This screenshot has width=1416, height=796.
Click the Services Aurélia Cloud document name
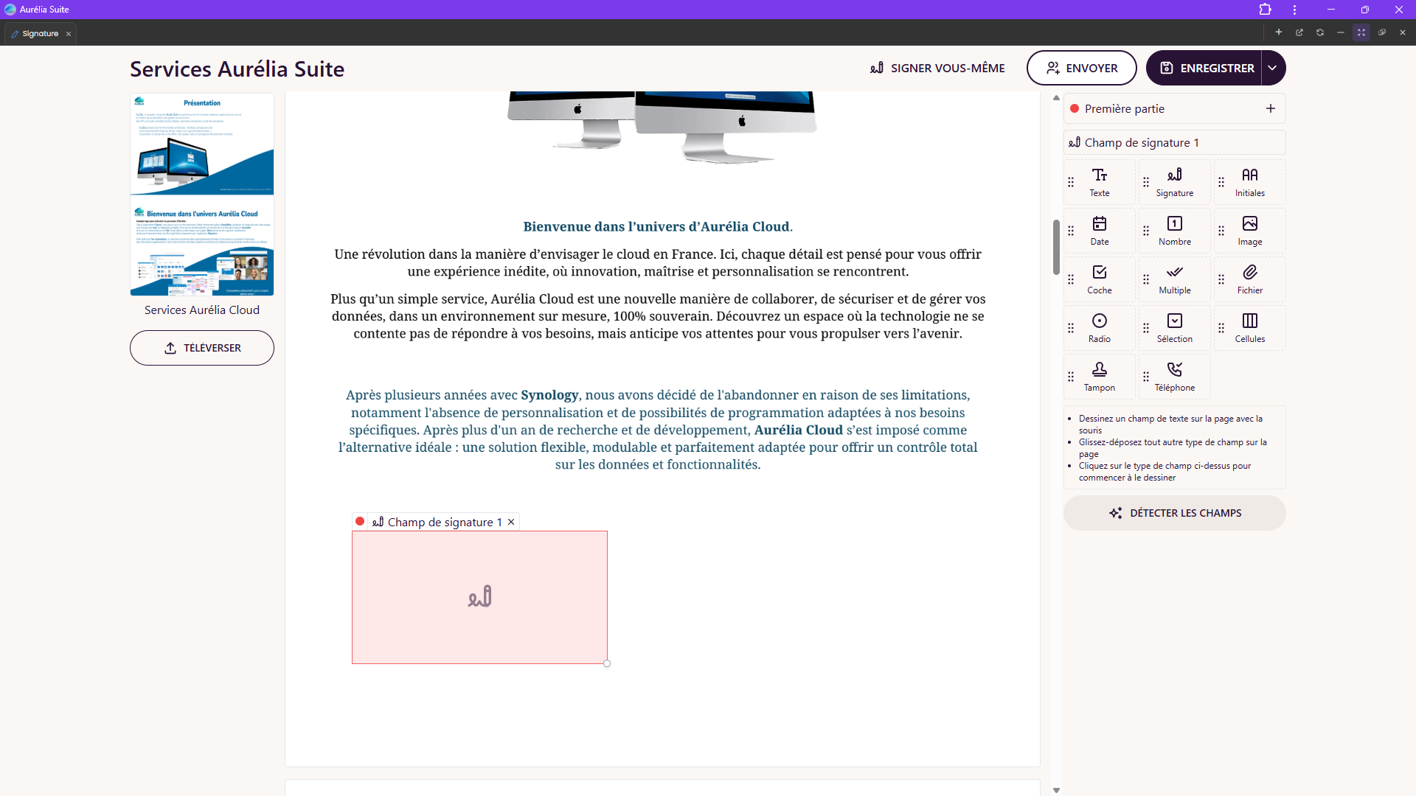pos(202,310)
